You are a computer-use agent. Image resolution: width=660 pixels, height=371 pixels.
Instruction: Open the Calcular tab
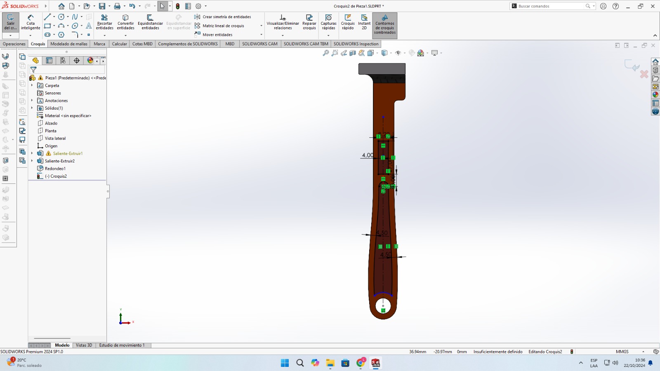pyautogui.click(x=119, y=44)
